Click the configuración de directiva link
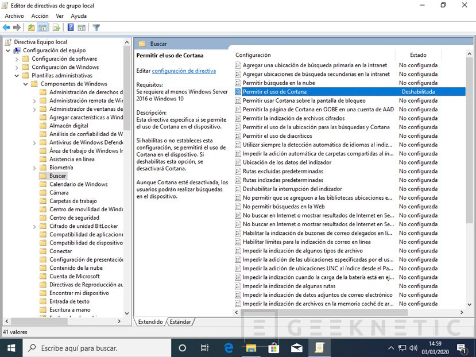 [x=184, y=71]
